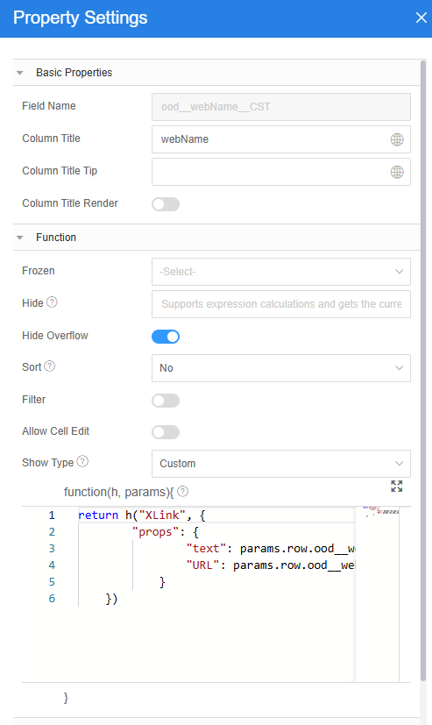Click the help icon next to Sort

(x=50, y=366)
